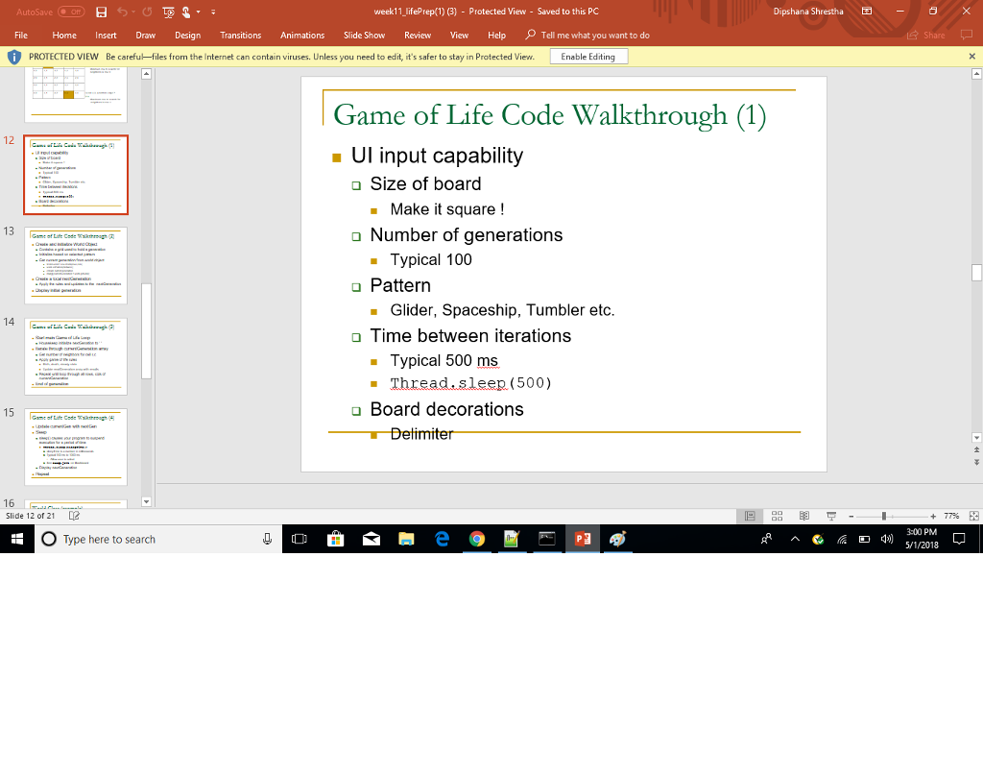Viewport: 983px width, 775px height.
Task: Open File Explorer from the taskbar
Action: [x=406, y=540]
